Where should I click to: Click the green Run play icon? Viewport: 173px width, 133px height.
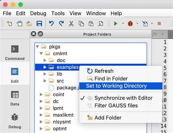click(116, 23)
